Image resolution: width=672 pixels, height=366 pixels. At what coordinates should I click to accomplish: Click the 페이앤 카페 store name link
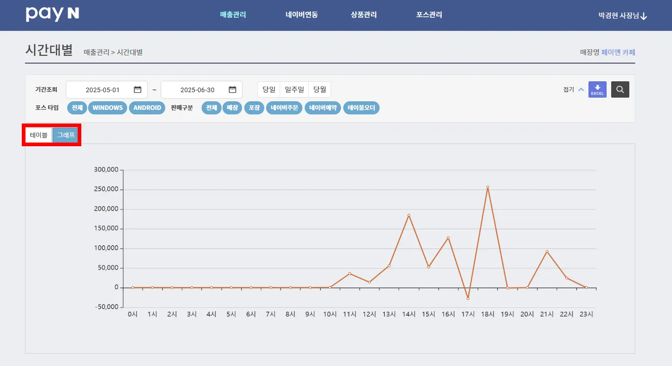click(x=618, y=52)
